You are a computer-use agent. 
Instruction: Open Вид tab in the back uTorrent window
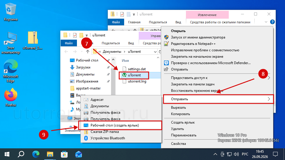point(178,22)
